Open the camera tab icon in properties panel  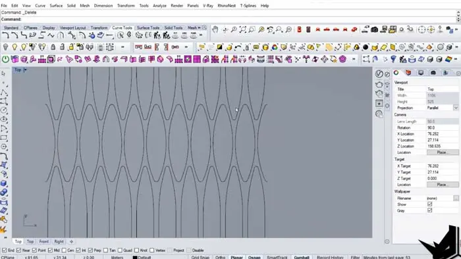pos(433,73)
